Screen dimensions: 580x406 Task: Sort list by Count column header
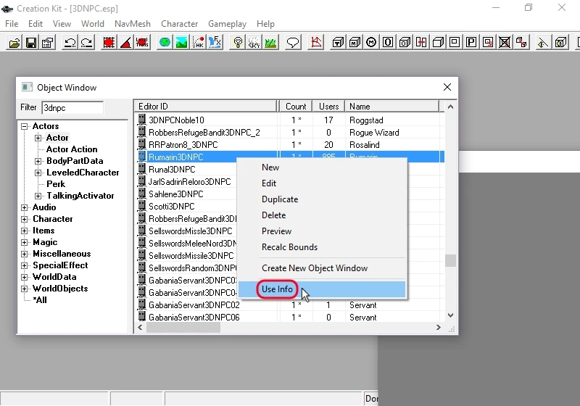click(x=296, y=107)
